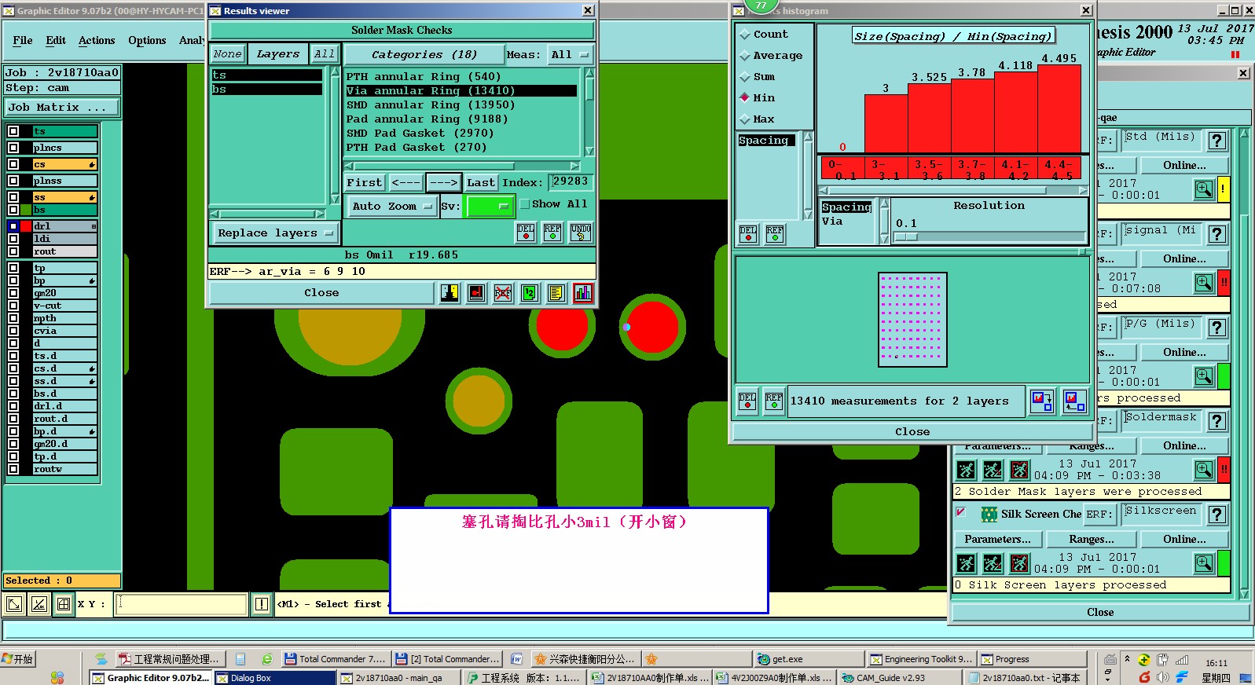Open Sv green severity dropdown
The height and width of the screenshot is (685, 1255).
[489, 207]
